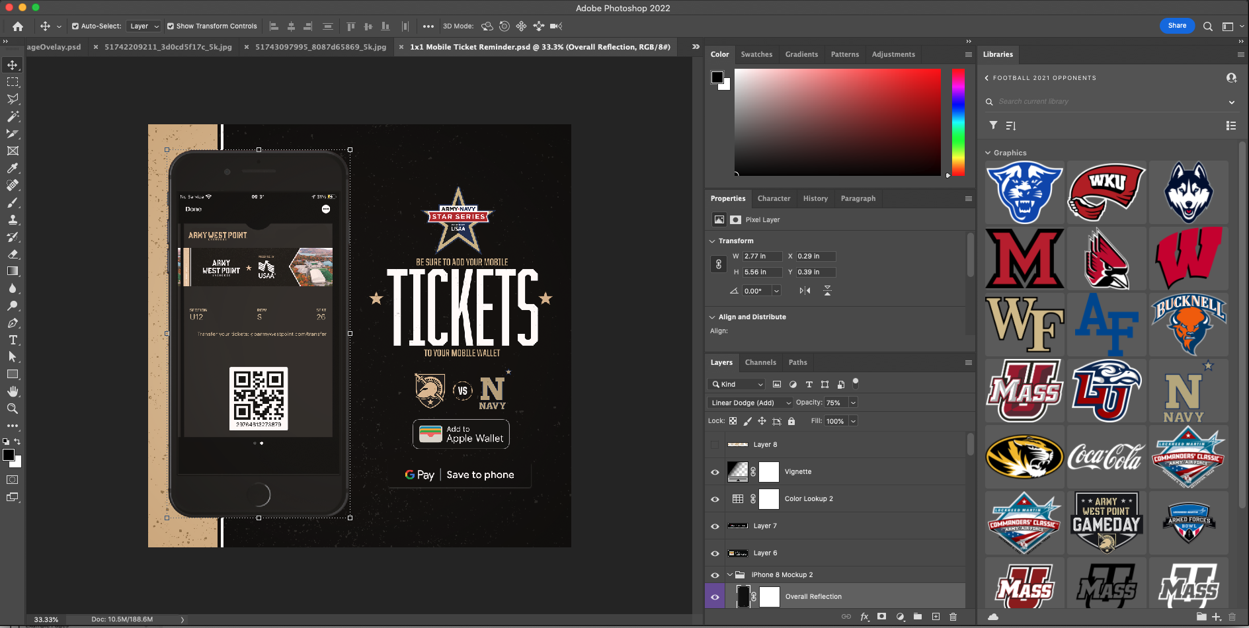Select the Gradient tool
The height and width of the screenshot is (628, 1249).
point(13,271)
